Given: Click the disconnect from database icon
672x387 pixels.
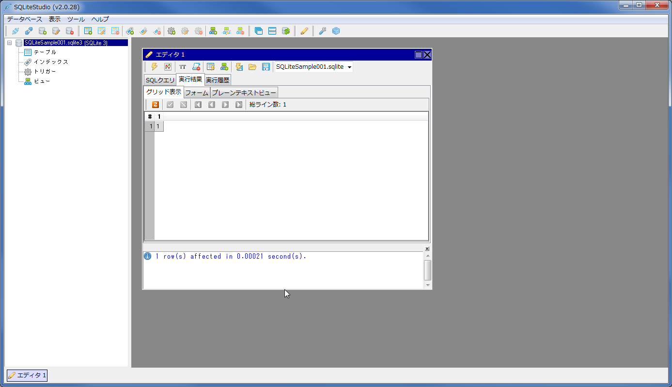Looking at the screenshot, I should point(29,31).
